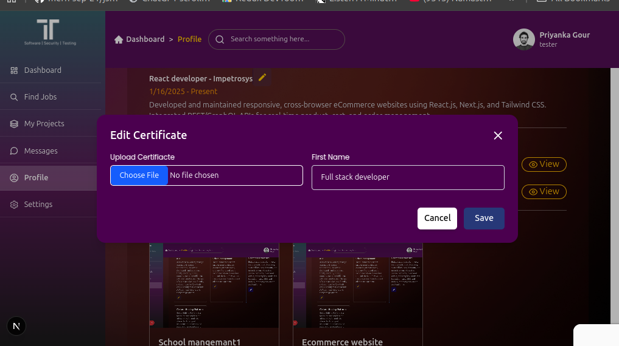
Task: Open the Next.js dev tools badge
Action: [x=16, y=327]
